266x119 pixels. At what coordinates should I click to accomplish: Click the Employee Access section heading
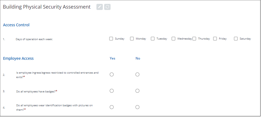(18, 58)
